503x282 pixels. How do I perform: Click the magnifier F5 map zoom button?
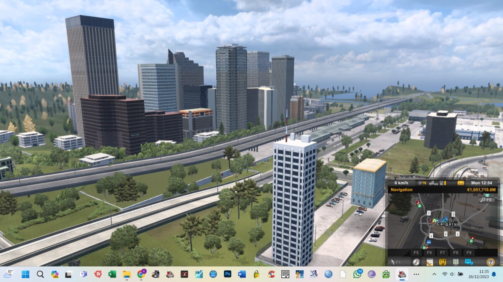click(486, 200)
